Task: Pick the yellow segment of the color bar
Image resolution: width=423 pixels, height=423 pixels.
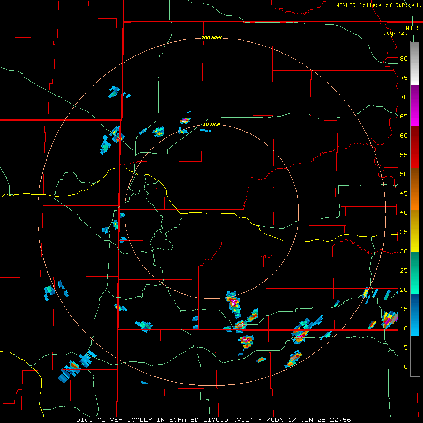Action: tap(415, 231)
